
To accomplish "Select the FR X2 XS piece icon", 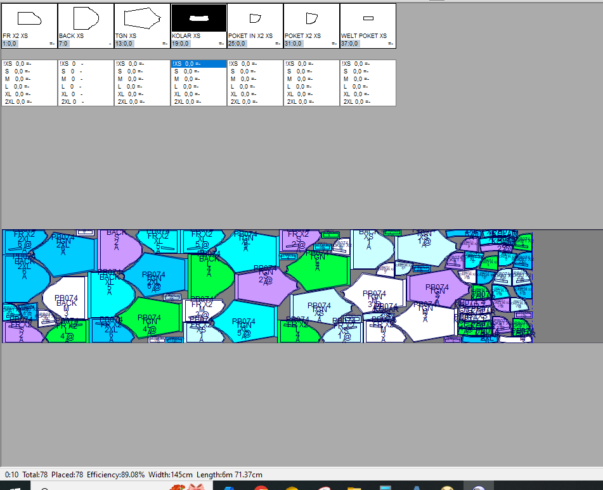I will [x=29, y=19].
